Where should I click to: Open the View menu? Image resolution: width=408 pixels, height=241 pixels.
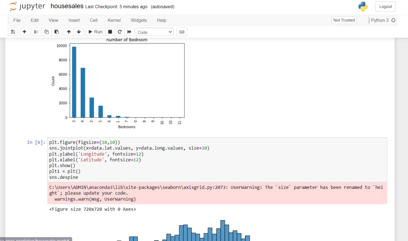[53, 20]
